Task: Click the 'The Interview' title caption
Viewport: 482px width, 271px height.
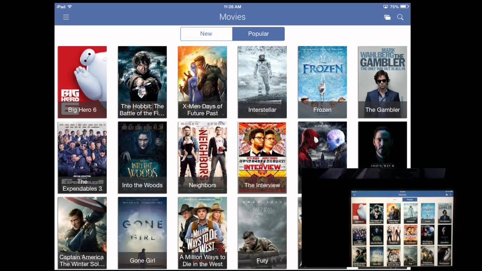Action: (x=262, y=185)
